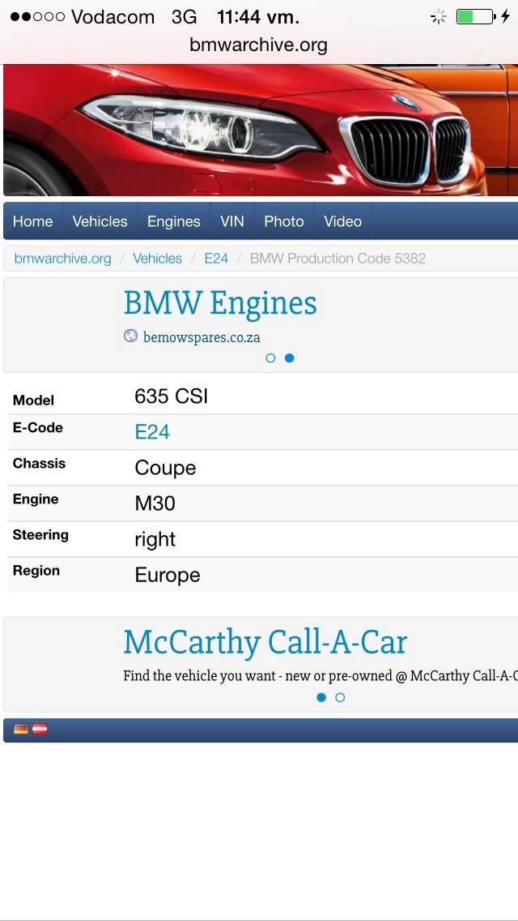518x921 pixels.
Task: Open McCarthy Call-A-Car ad headline
Action: 265,643
